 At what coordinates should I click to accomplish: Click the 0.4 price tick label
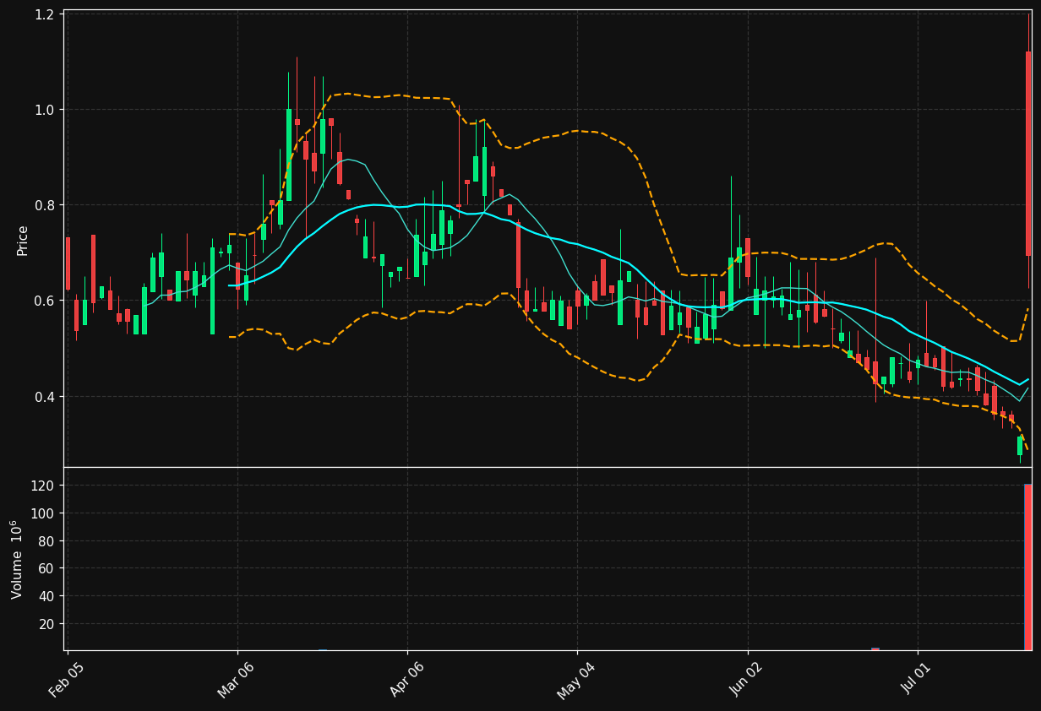(46, 396)
